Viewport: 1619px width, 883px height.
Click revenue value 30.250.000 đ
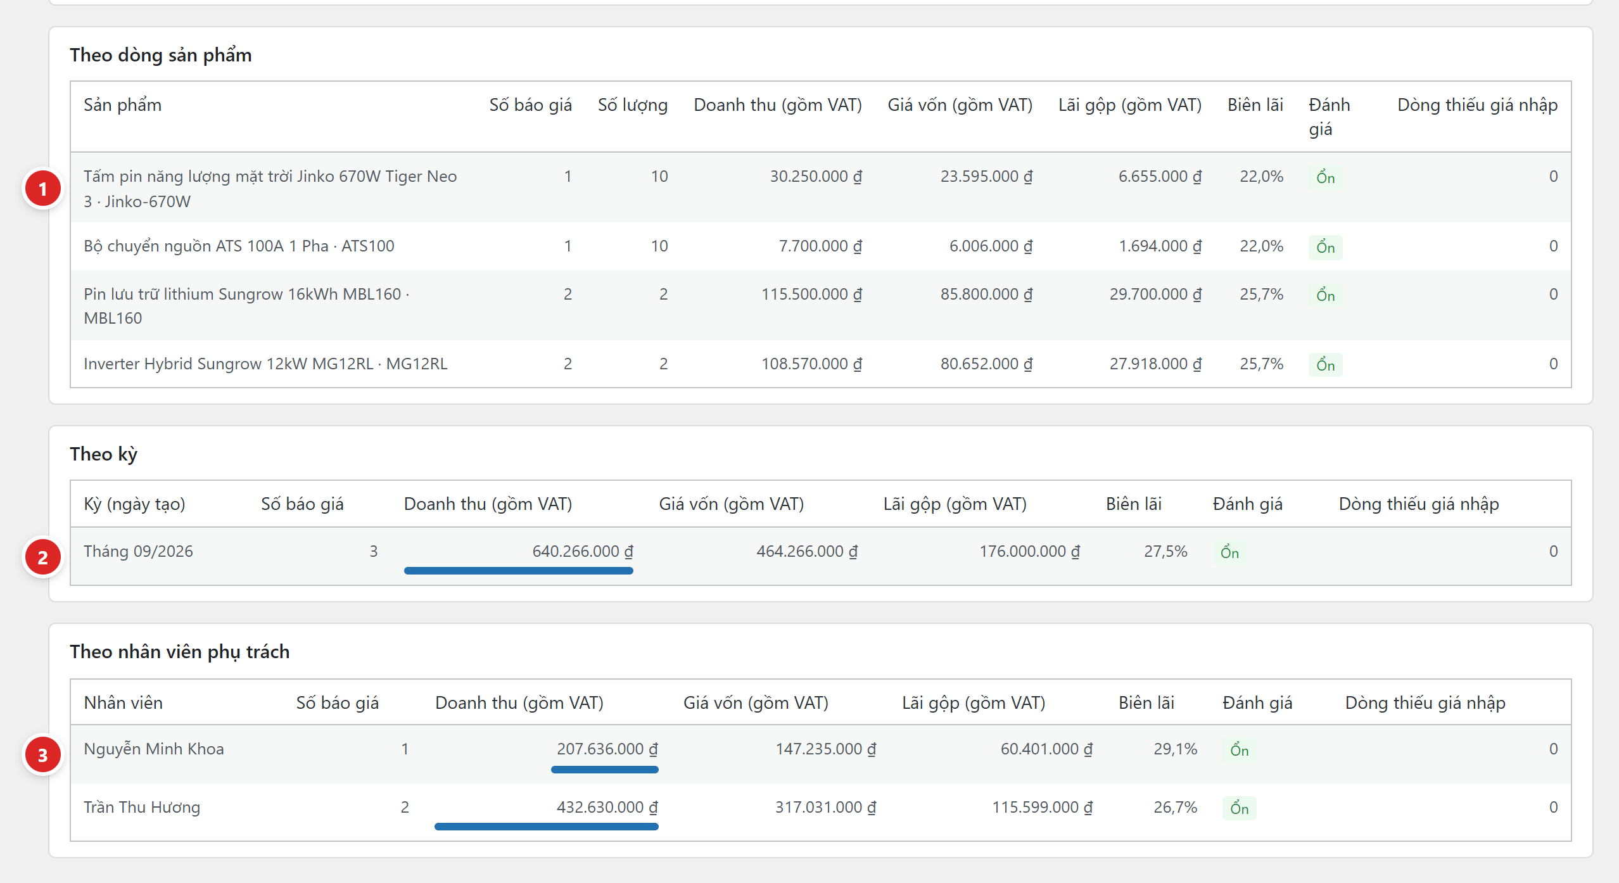click(x=816, y=176)
